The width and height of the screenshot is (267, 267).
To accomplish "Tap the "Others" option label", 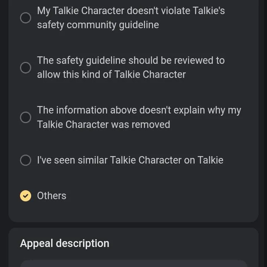I will pos(52,196).
